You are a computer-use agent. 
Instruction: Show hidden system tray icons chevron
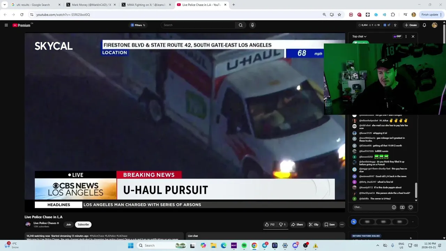(x=377, y=245)
